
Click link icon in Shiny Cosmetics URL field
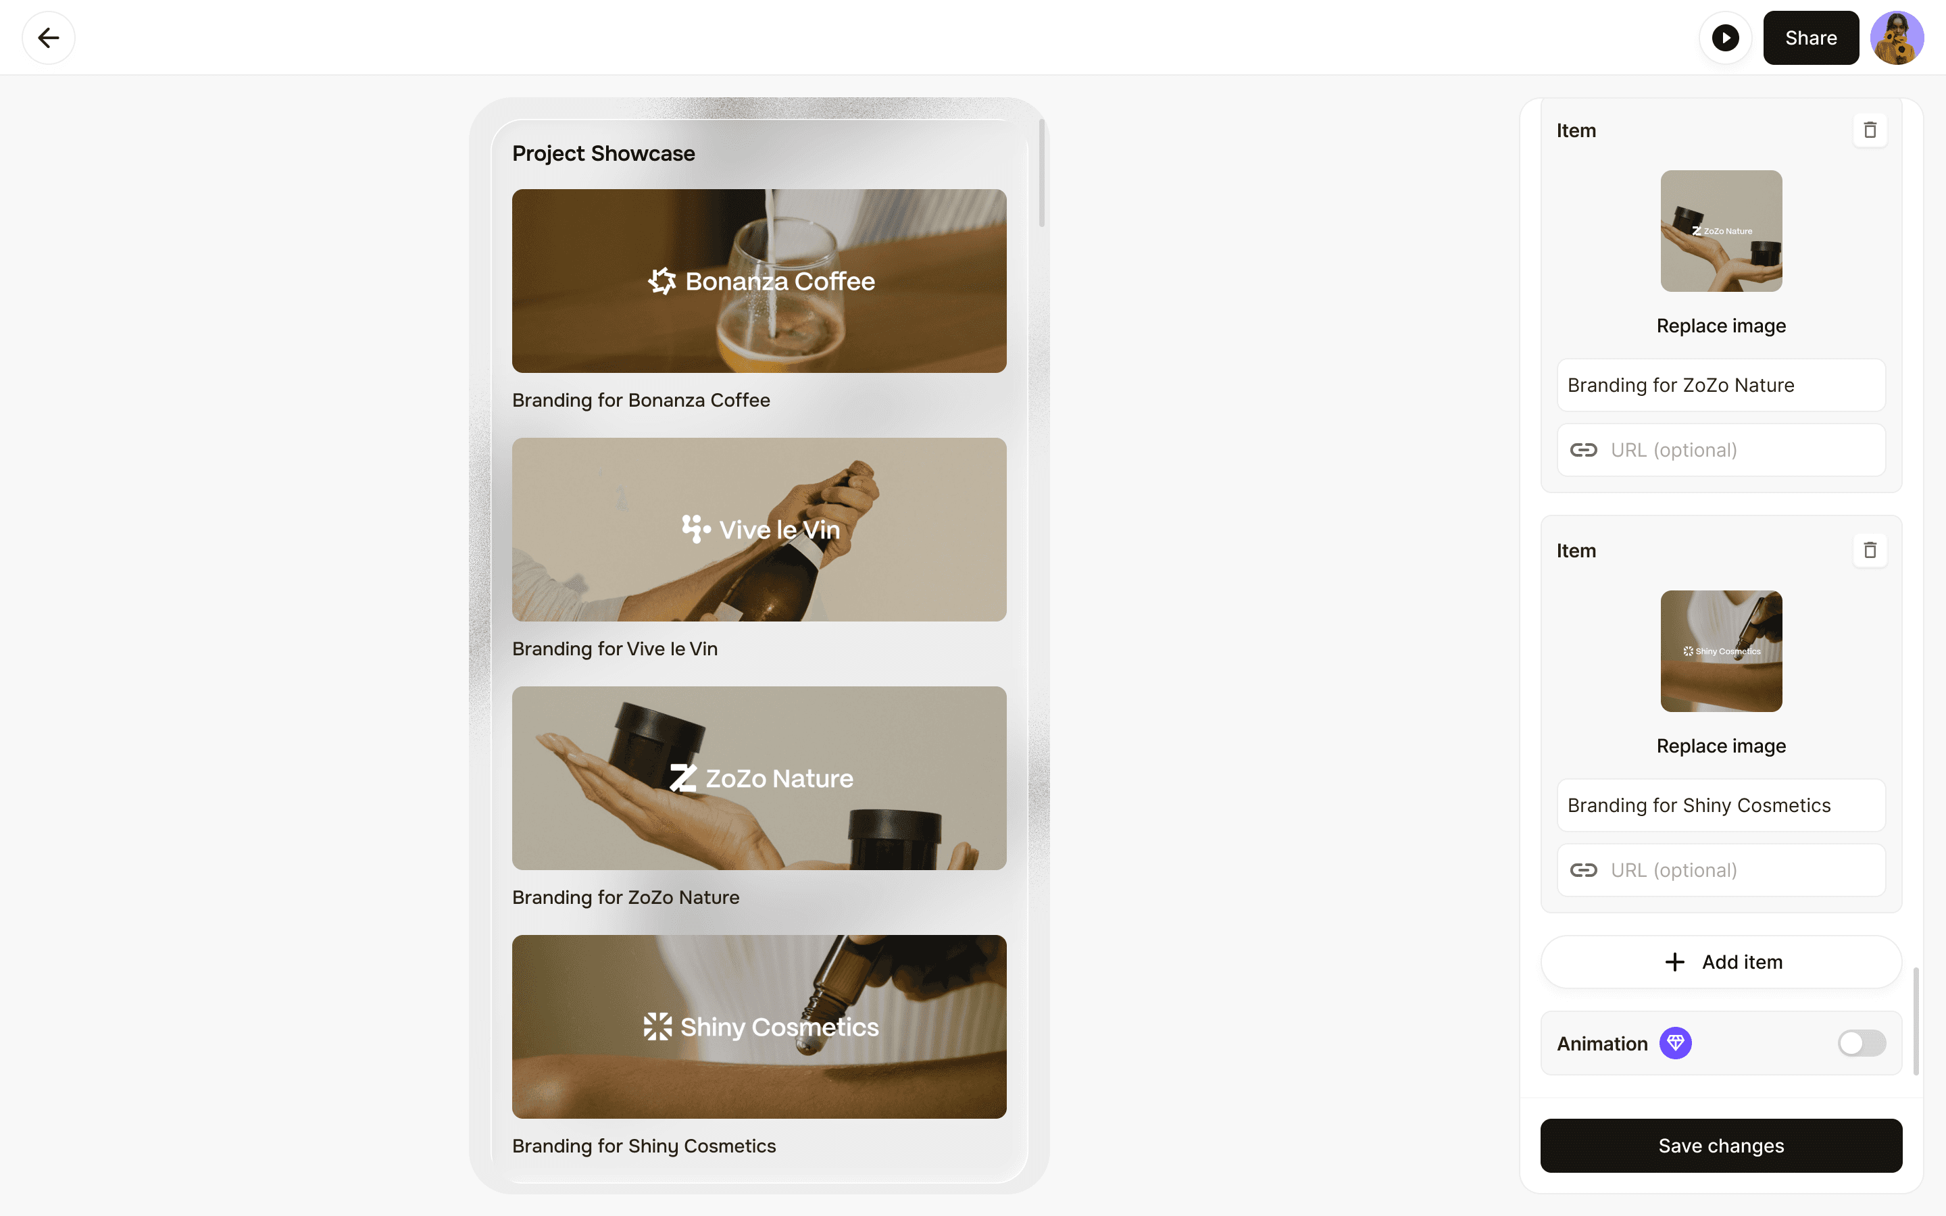coord(1583,870)
